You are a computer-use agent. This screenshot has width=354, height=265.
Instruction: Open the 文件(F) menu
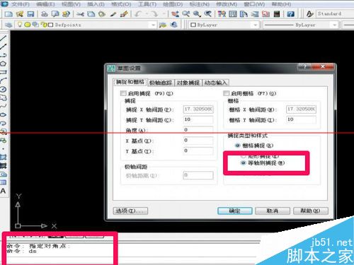point(21,4)
